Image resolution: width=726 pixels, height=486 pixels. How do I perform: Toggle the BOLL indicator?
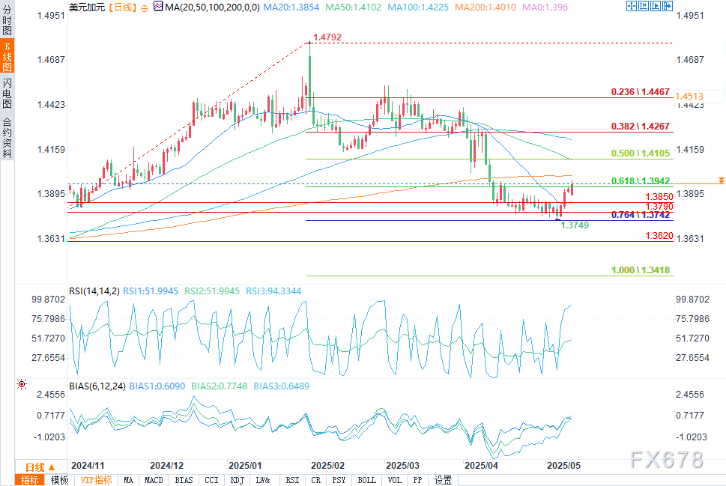tap(368, 480)
